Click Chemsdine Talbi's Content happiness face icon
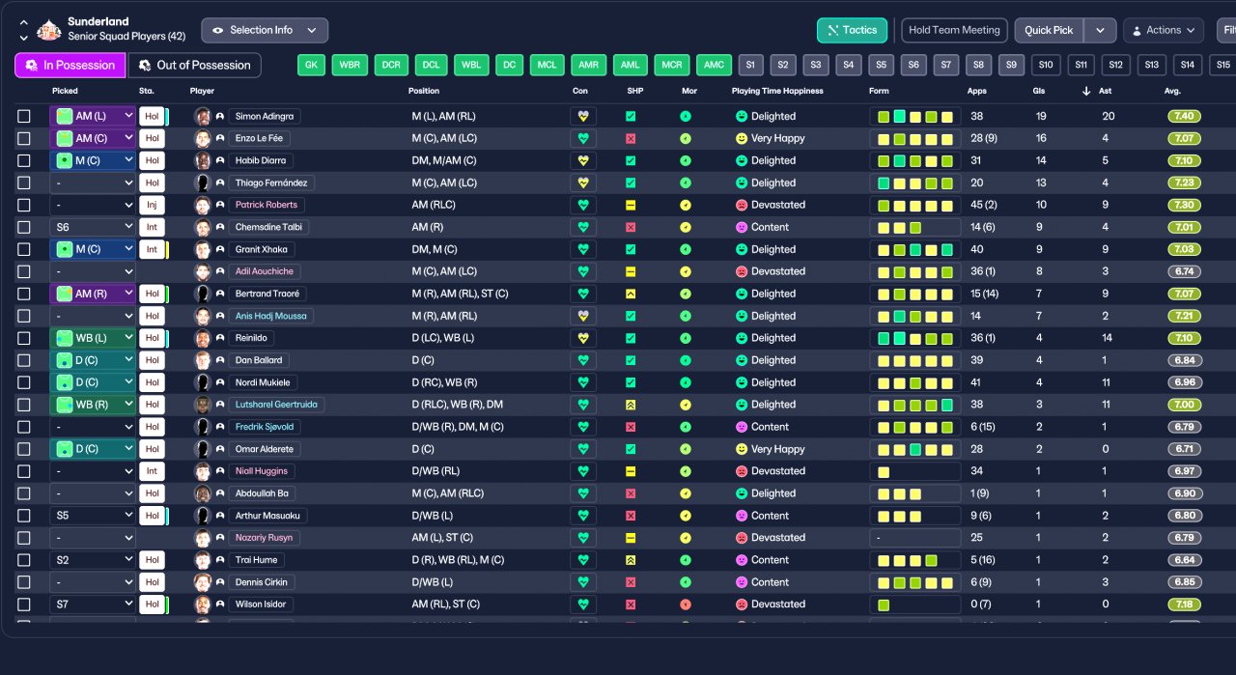This screenshot has height=675, width=1236. 742,227
